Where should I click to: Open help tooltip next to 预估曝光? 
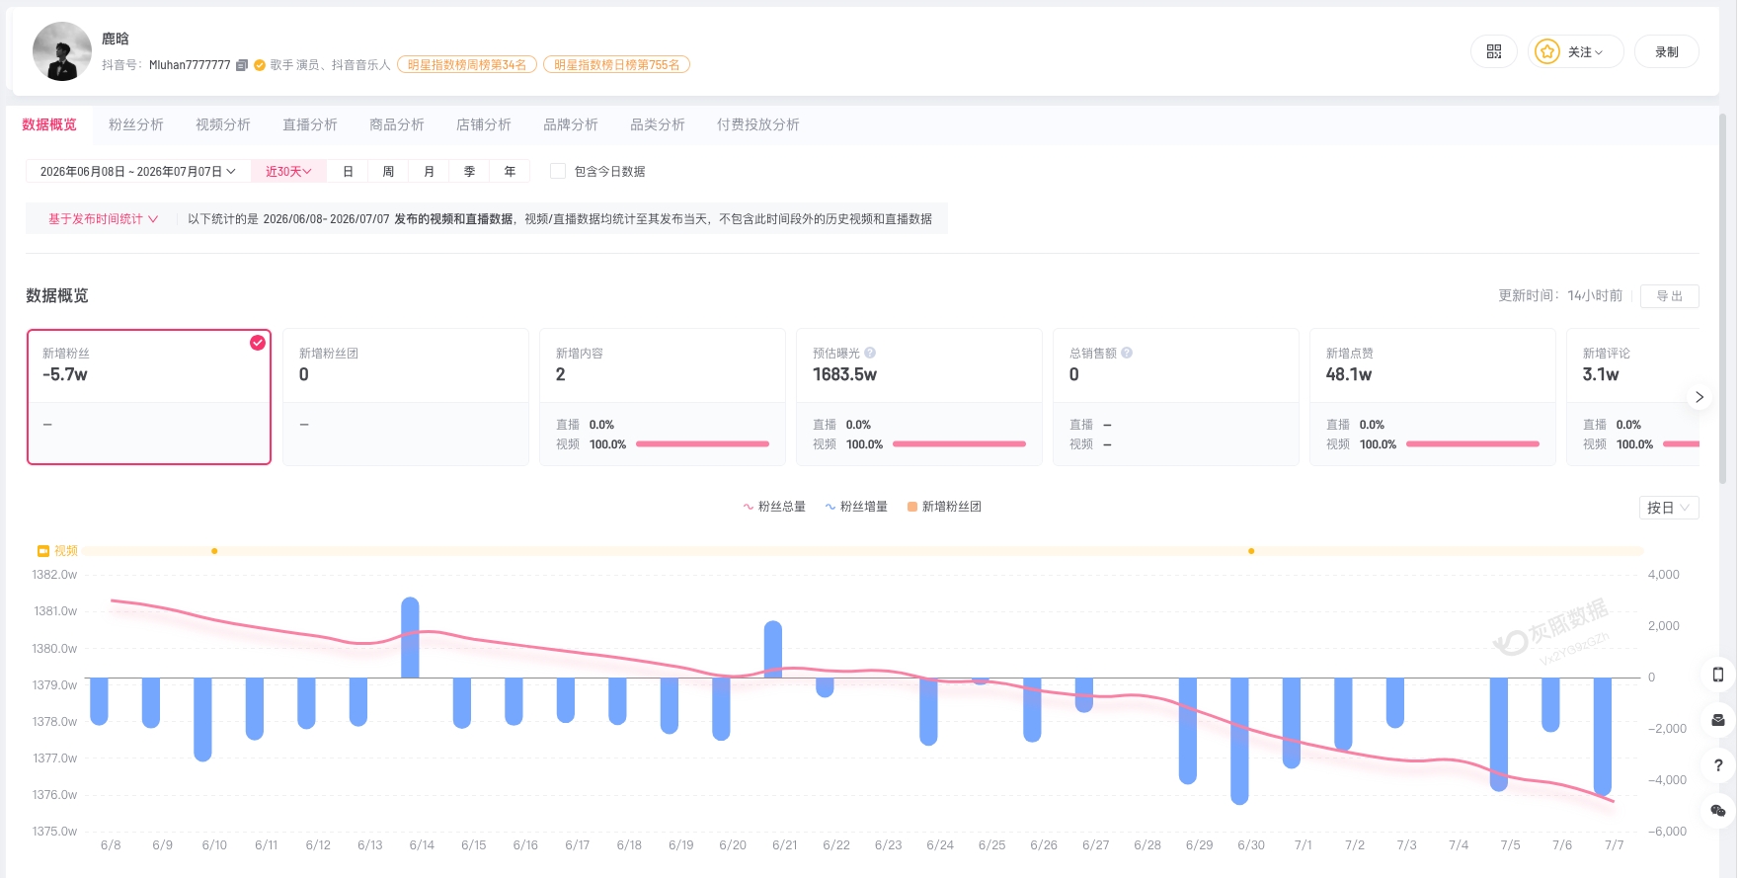coord(870,353)
